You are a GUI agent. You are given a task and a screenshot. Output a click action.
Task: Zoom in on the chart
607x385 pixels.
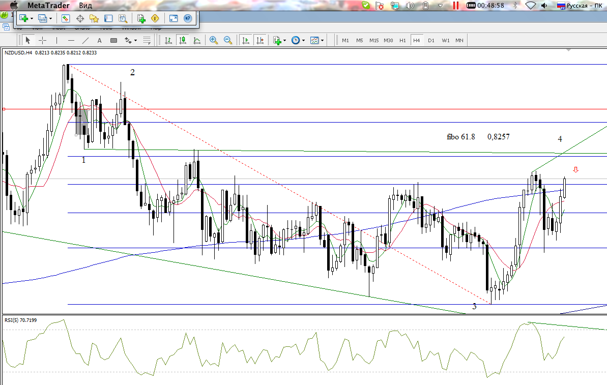pos(214,40)
